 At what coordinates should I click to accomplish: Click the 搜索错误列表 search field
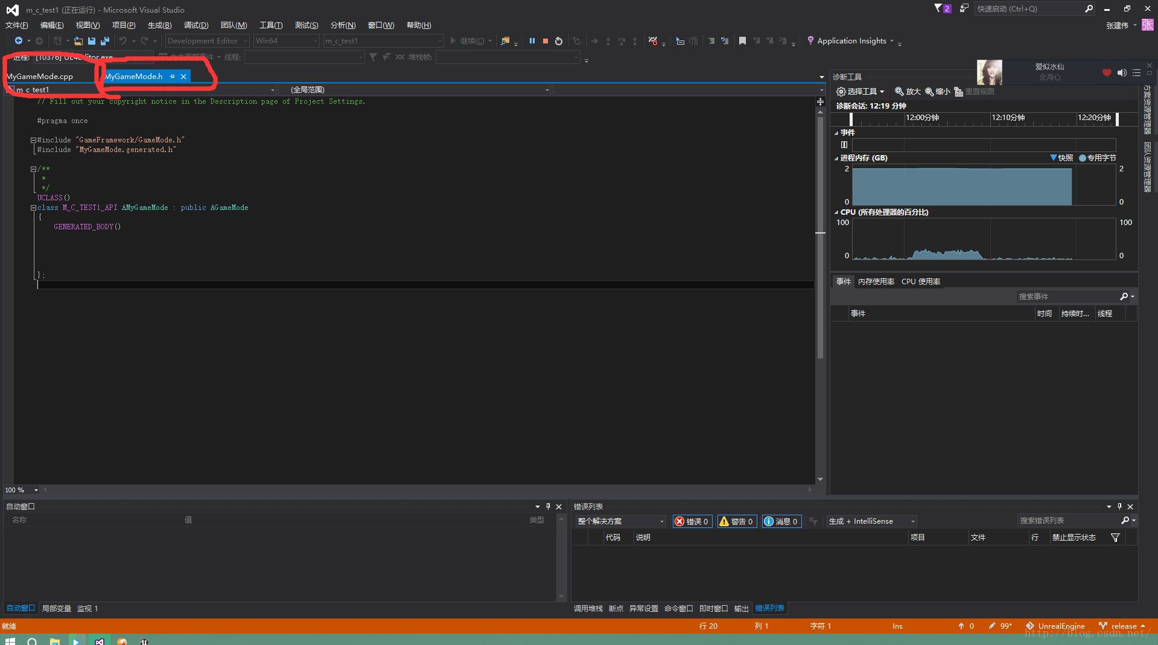(x=1068, y=521)
